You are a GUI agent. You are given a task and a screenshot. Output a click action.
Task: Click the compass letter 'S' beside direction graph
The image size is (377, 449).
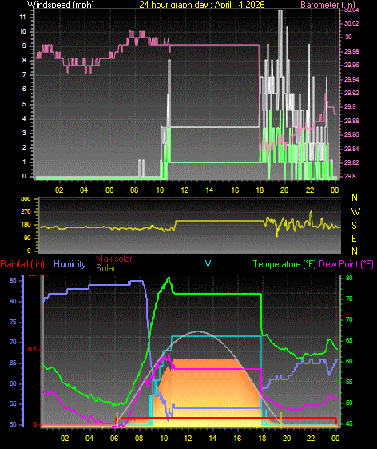point(354,226)
